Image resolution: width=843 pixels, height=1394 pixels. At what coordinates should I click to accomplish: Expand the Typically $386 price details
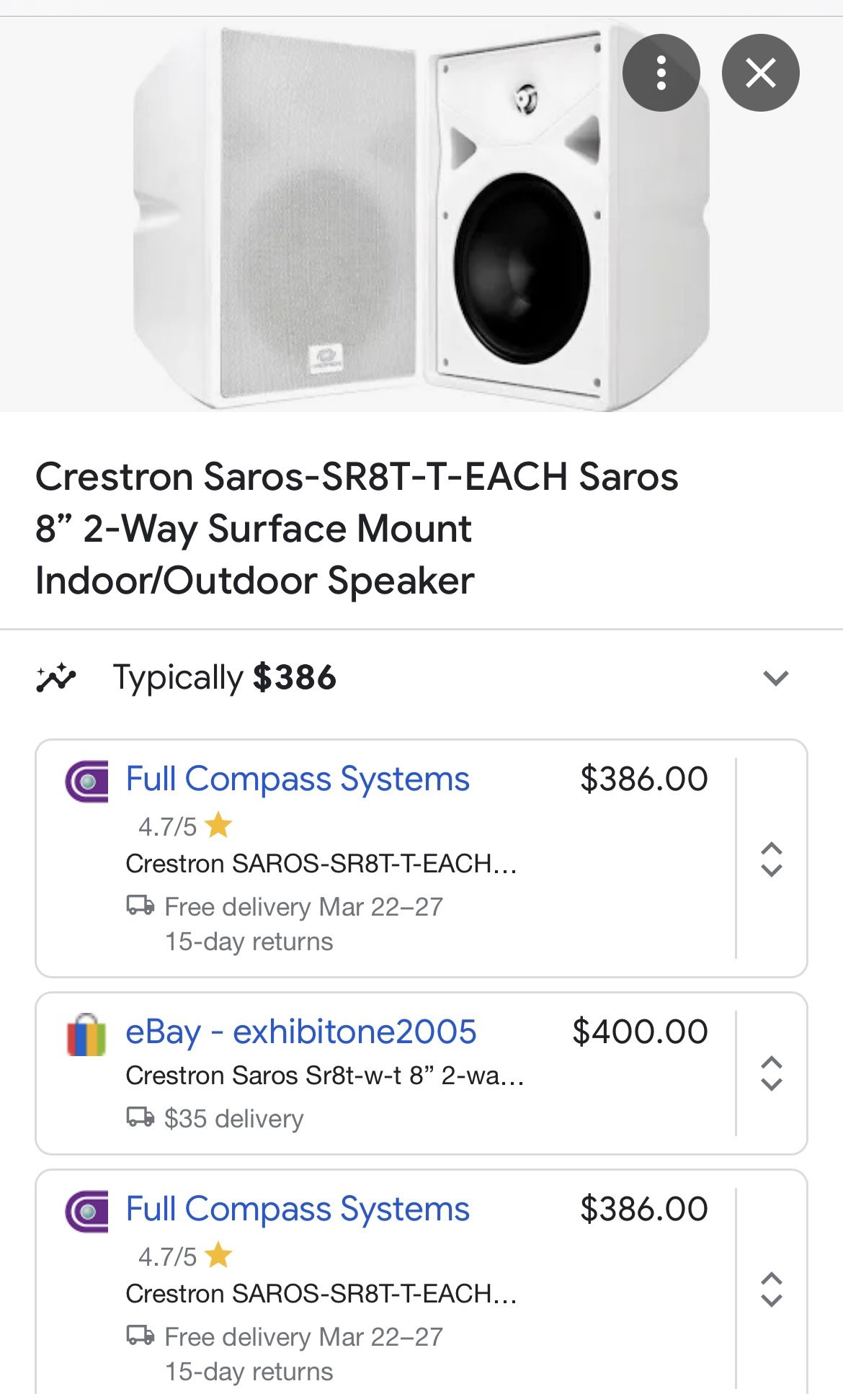click(x=775, y=678)
